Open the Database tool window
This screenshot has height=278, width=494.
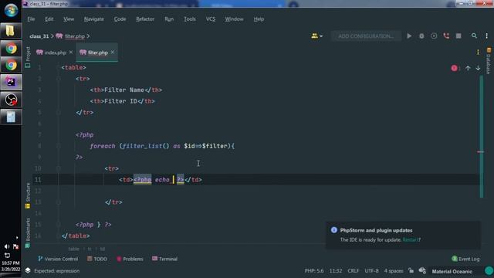(x=489, y=61)
